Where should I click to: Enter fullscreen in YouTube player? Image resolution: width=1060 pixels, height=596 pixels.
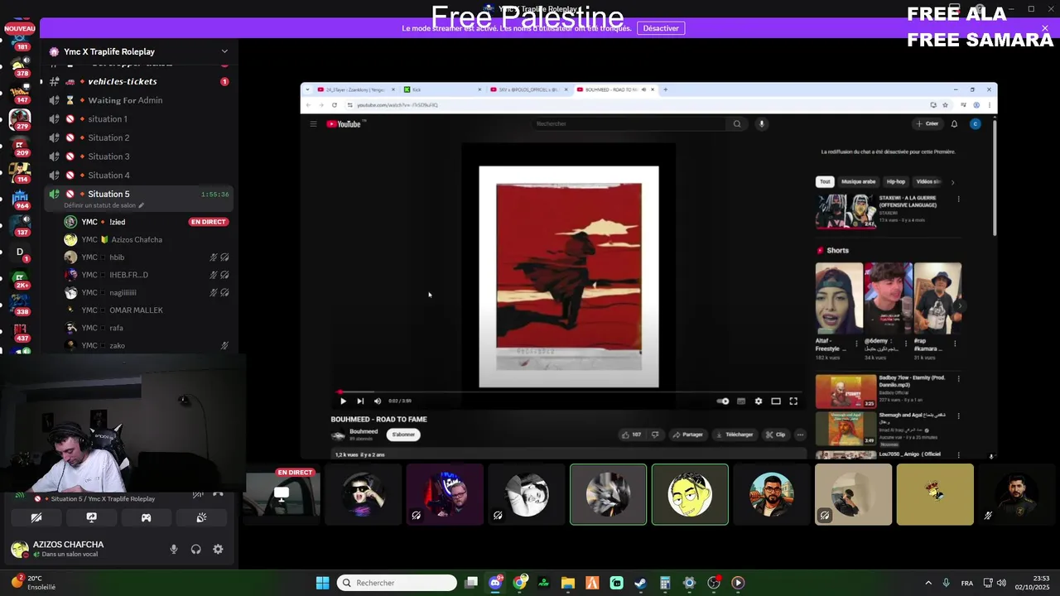point(793,401)
